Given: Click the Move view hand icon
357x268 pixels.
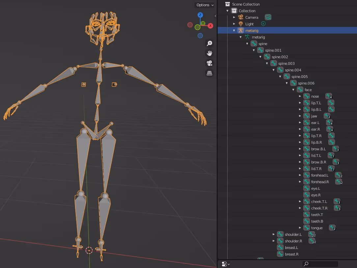Looking at the screenshot, I should pyautogui.click(x=209, y=53).
